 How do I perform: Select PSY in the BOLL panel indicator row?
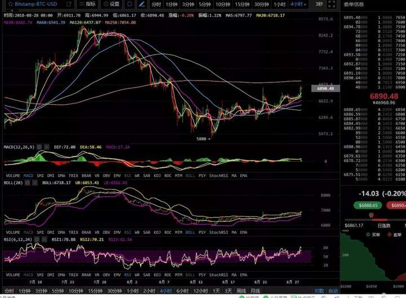202,232
